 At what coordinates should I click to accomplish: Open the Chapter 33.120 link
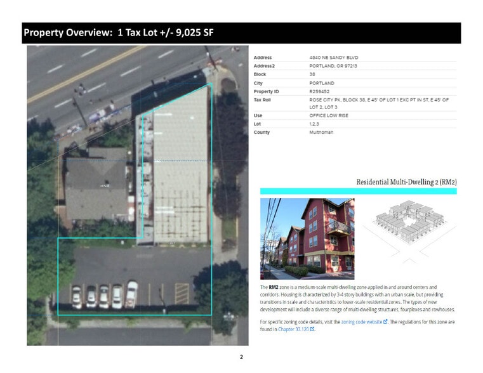292,329
